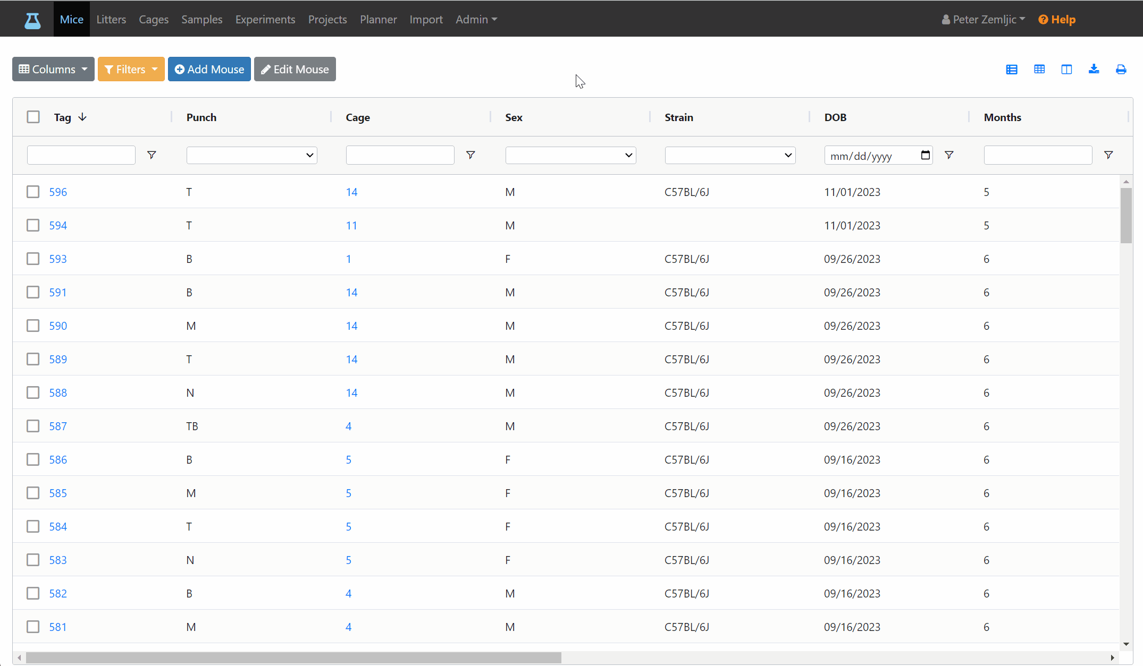
Task: Click the Add Mouse button
Action: (x=209, y=69)
